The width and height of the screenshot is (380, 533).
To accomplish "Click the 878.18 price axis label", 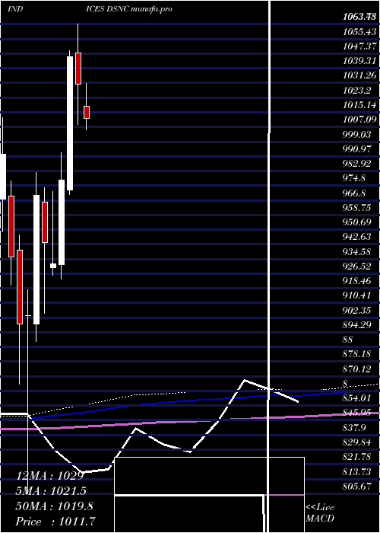I will [x=357, y=354].
